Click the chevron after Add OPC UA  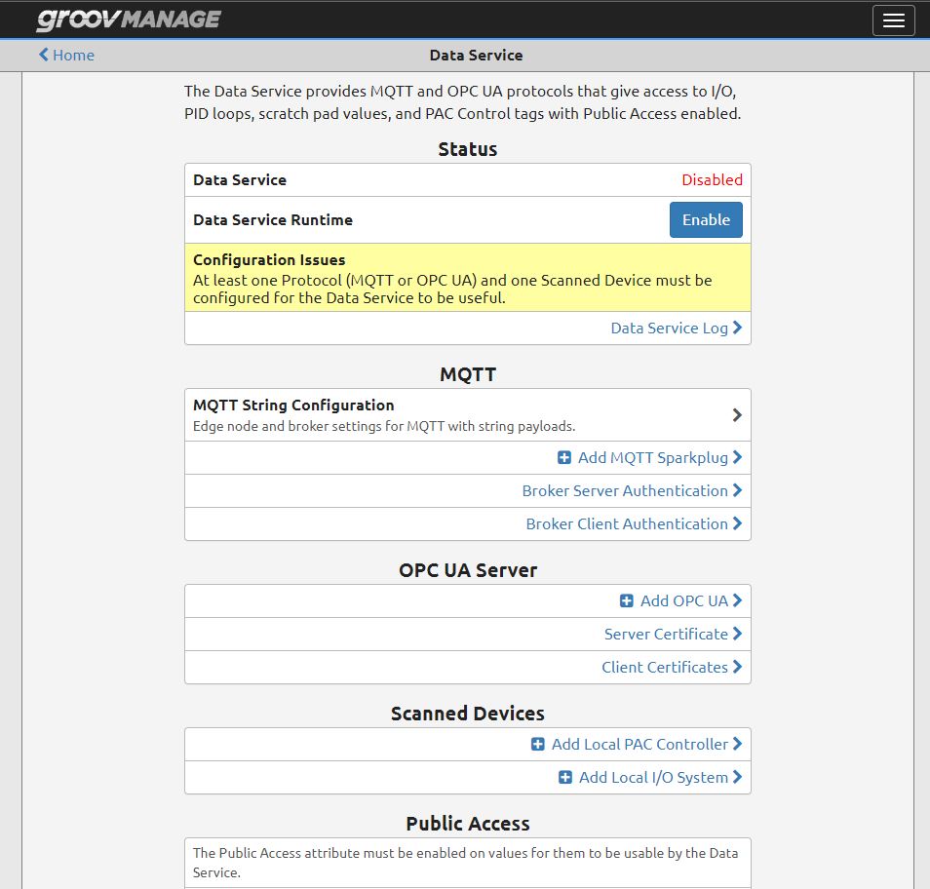pos(737,600)
